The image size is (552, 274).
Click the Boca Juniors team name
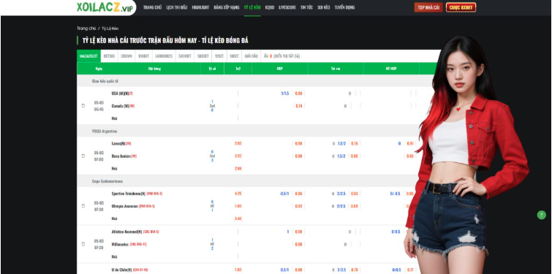click(121, 156)
